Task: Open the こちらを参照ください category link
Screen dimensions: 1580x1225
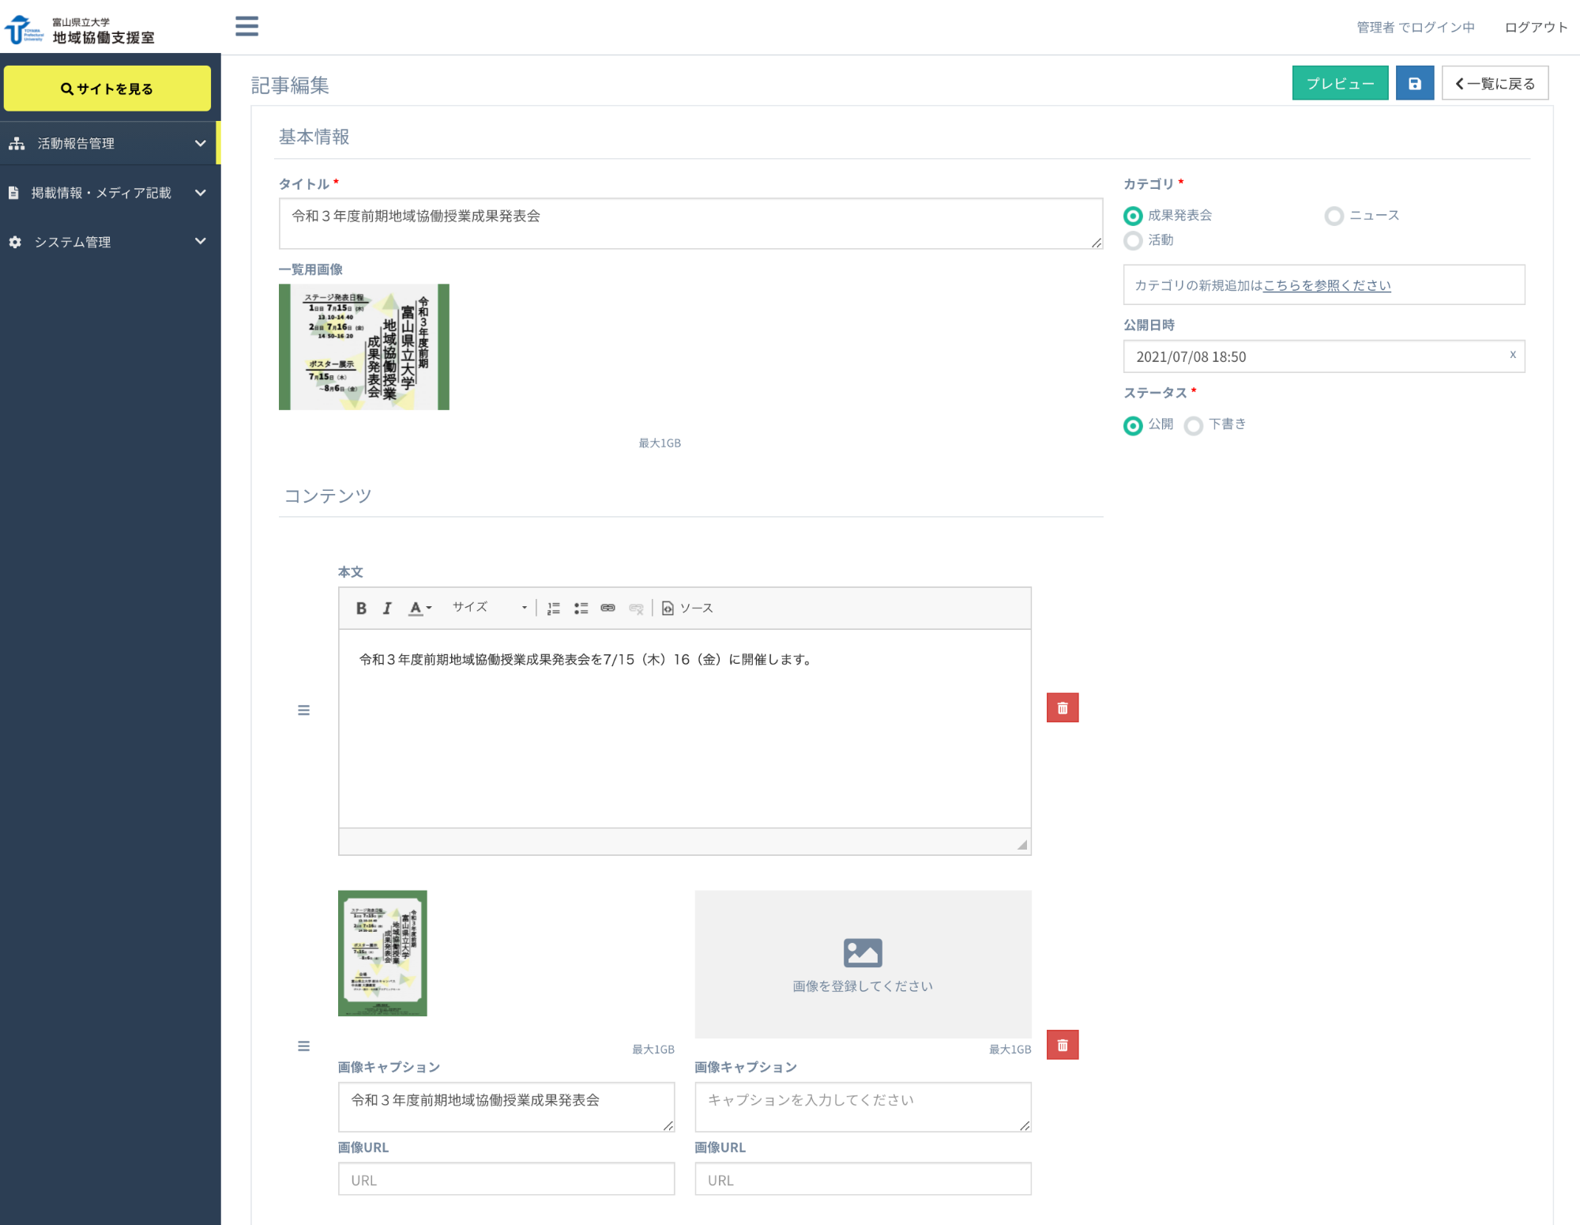Action: (x=1326, y=285)
